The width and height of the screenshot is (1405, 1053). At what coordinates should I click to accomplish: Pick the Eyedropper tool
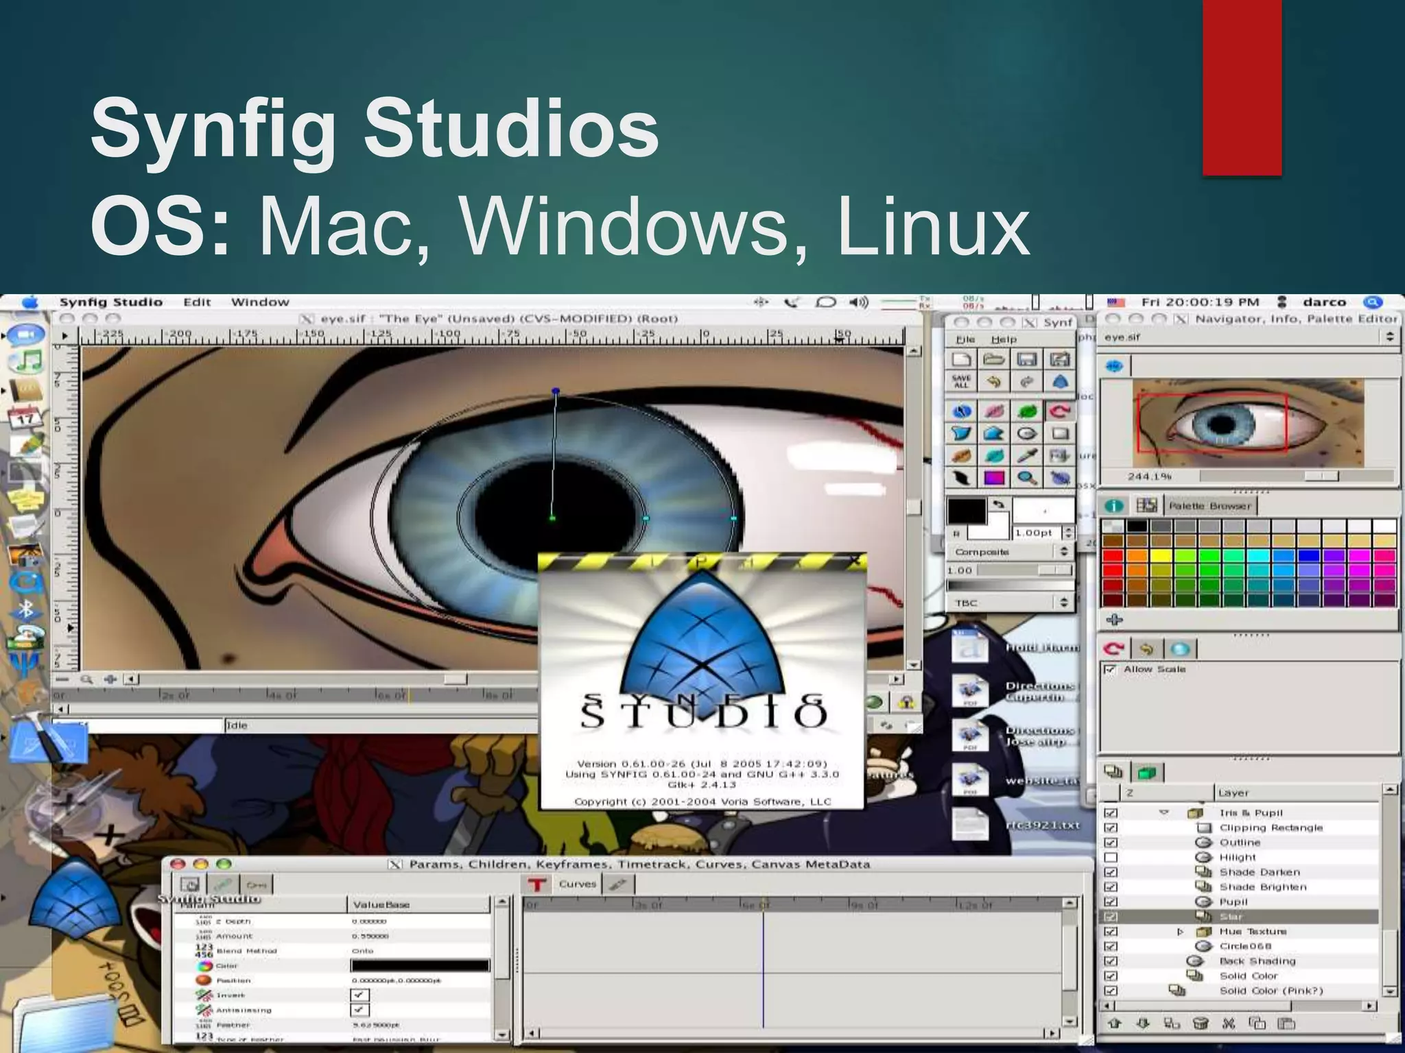[x=1027, y=456]
